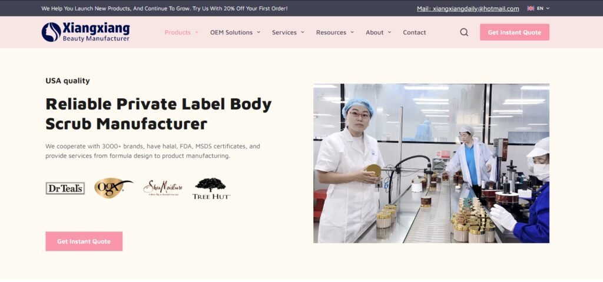Screen dimensions: 603x282
Task: Click the hero Get Instant Quote button
Action: coord(84,241)
